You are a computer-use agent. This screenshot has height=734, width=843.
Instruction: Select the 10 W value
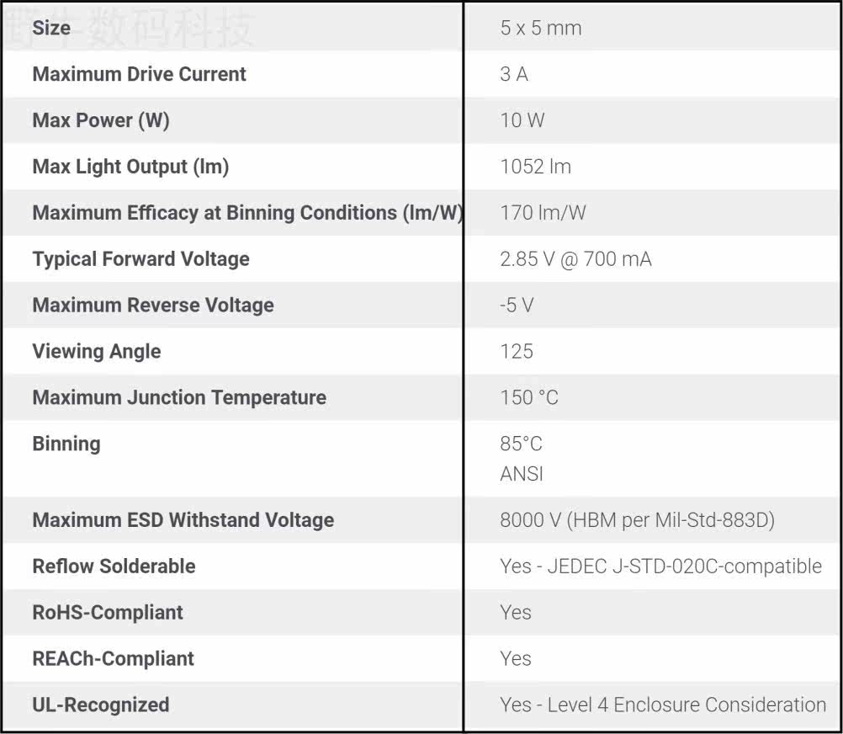tap(522, 120)
